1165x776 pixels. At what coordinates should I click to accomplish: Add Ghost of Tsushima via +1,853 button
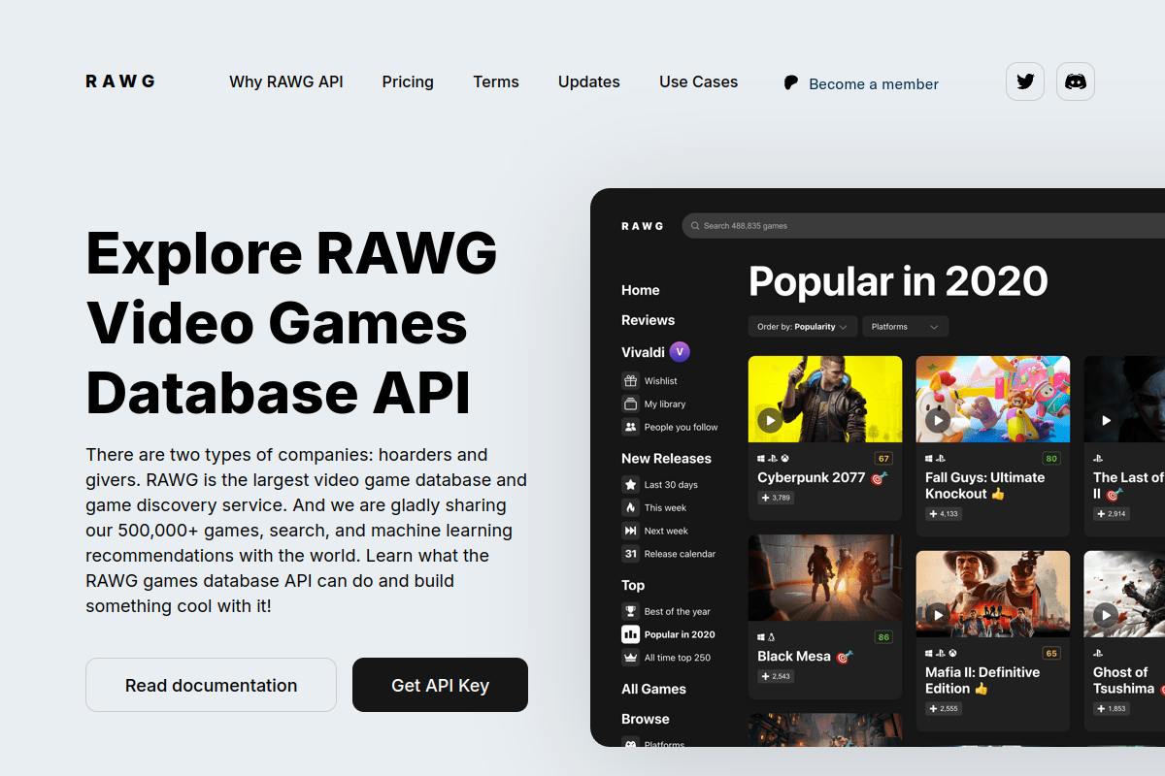[x=1112, y=709]
